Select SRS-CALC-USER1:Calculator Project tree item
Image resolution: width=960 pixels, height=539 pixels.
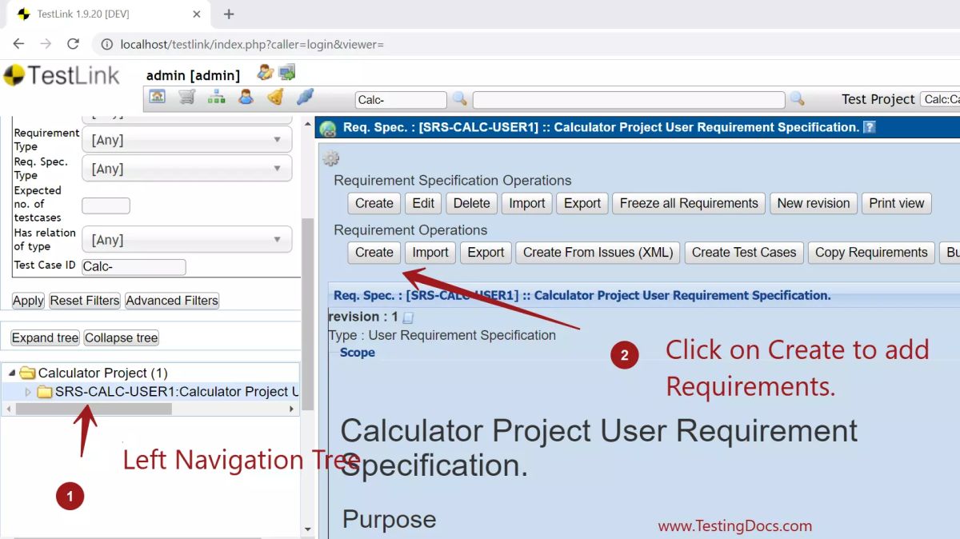tap(176, 392)
